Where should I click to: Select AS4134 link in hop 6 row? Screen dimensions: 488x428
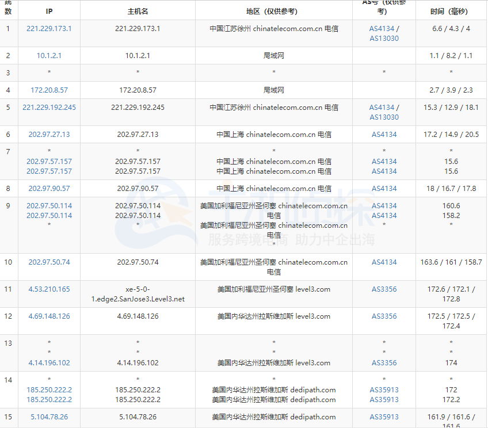[383, 134]
